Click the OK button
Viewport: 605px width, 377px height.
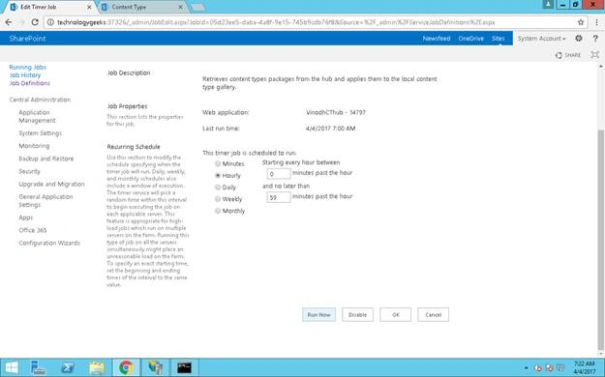click(x=396, y=314)
